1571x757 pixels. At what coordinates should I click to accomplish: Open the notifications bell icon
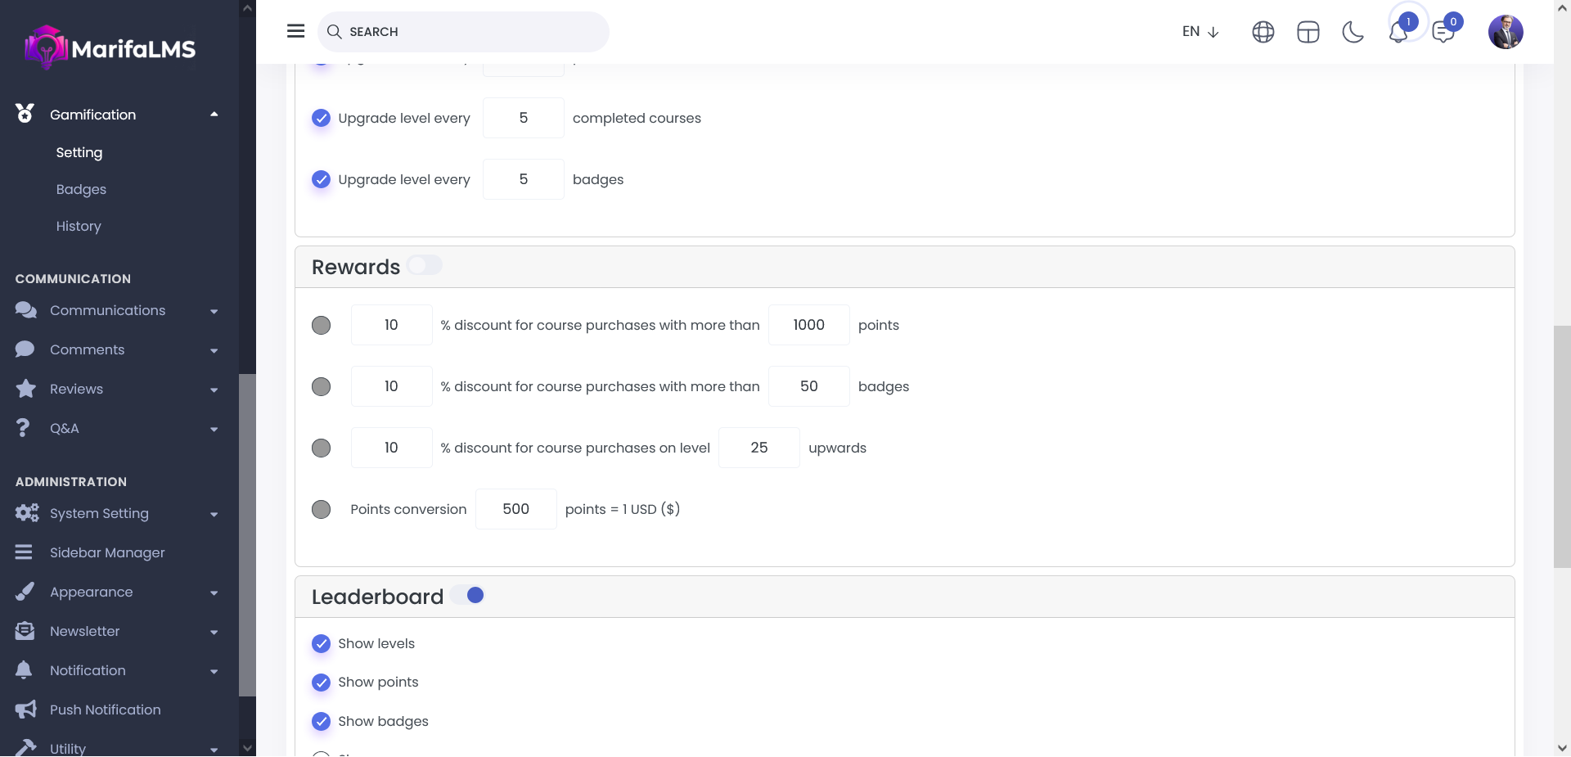[1398, 33]
